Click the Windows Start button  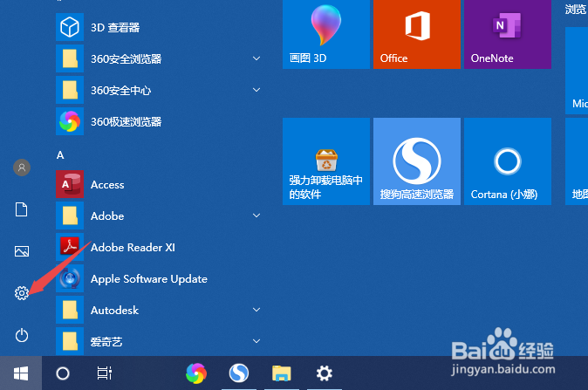21,373
